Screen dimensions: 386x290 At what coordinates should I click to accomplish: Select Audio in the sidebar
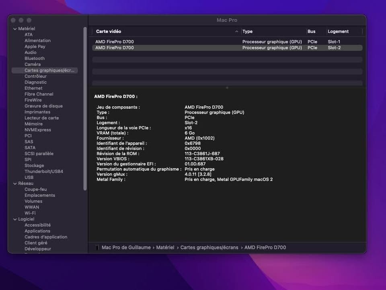click(x=31, y=52)
